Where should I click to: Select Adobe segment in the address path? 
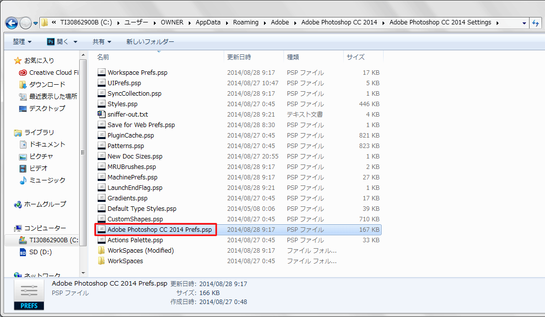pos(280,22)
